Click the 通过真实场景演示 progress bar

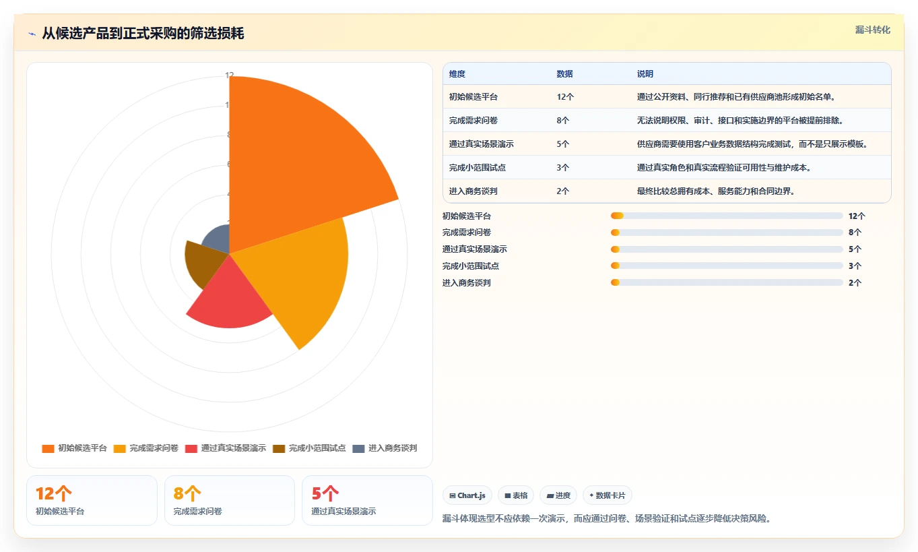[727, 249]
